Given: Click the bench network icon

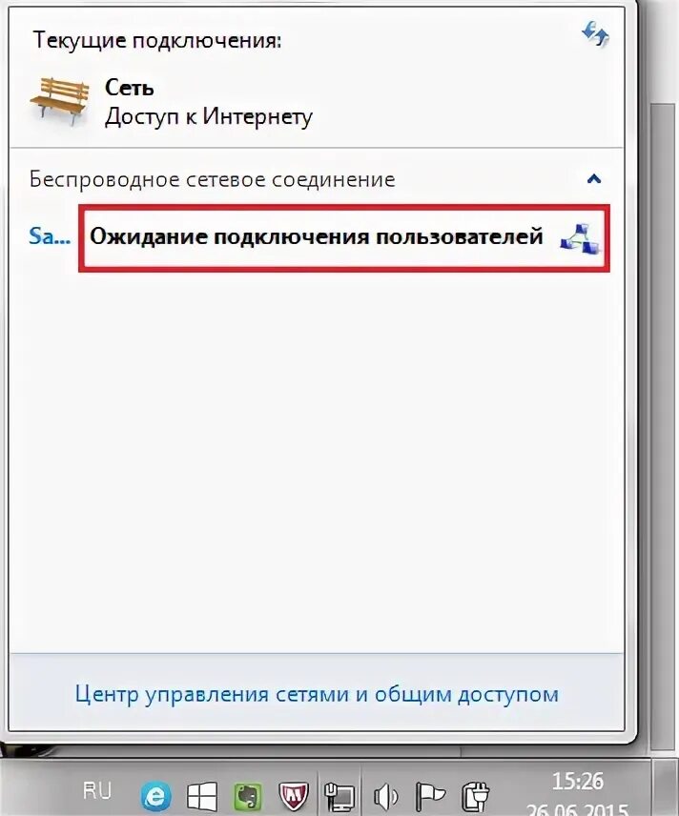Looking at the screenshot, I should (59, 101).
